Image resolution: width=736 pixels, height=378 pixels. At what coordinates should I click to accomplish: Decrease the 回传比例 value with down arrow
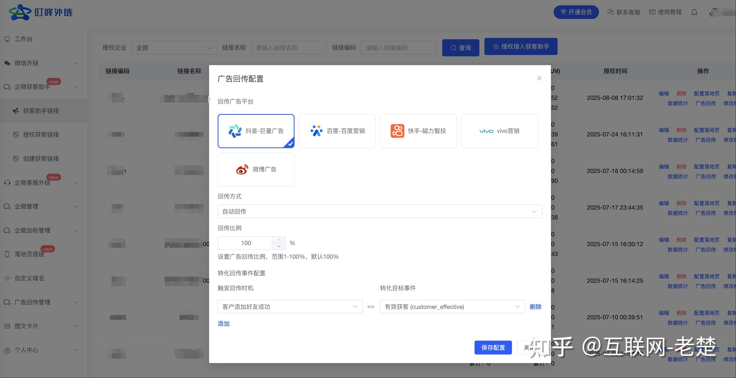[x=279, y=246]
